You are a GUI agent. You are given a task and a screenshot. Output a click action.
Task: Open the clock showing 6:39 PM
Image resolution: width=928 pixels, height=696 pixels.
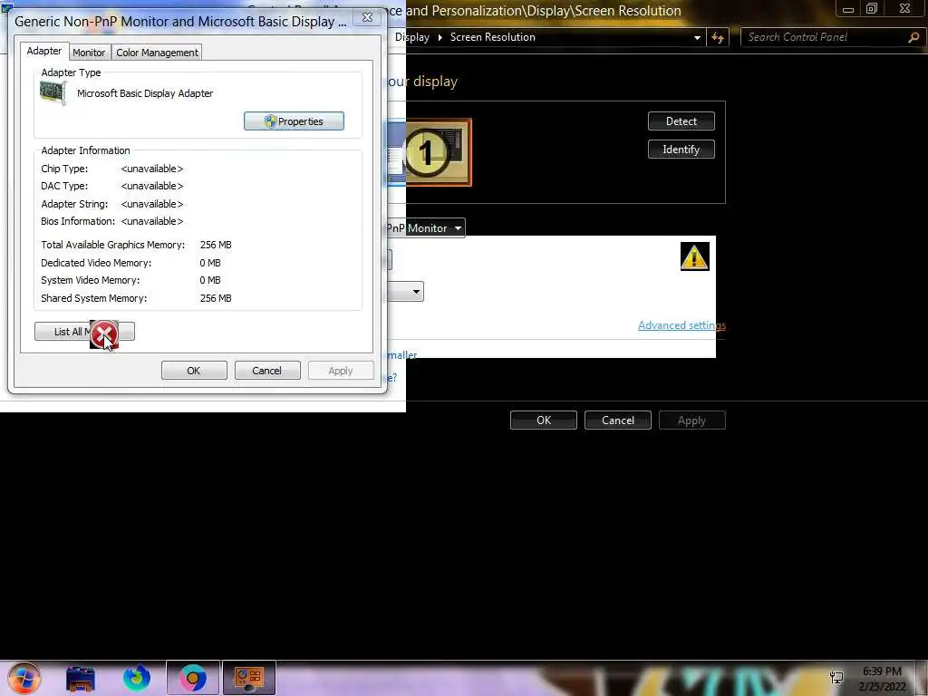tap(882, 679)
